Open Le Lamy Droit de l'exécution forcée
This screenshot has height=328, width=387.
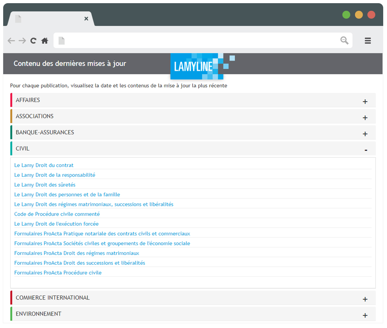click(x=56, y=224)
